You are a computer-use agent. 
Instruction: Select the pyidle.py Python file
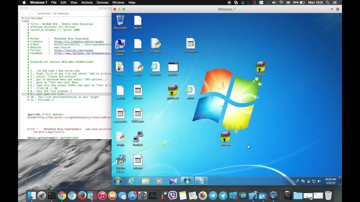[156, 45]
